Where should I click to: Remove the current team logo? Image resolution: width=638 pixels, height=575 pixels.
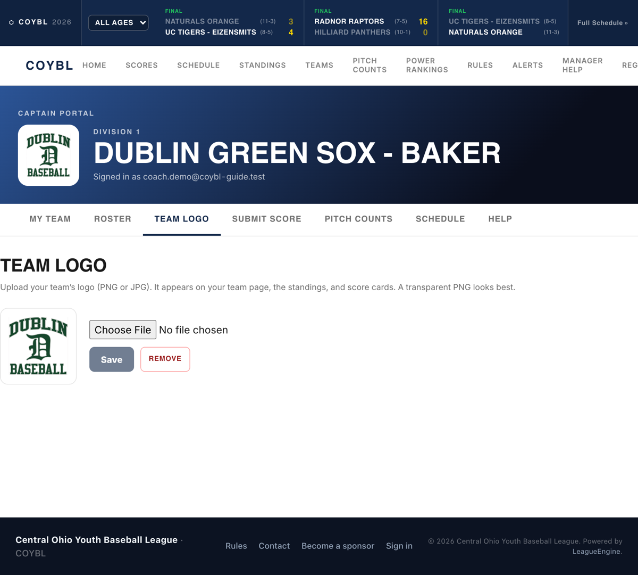pos(165,359)
